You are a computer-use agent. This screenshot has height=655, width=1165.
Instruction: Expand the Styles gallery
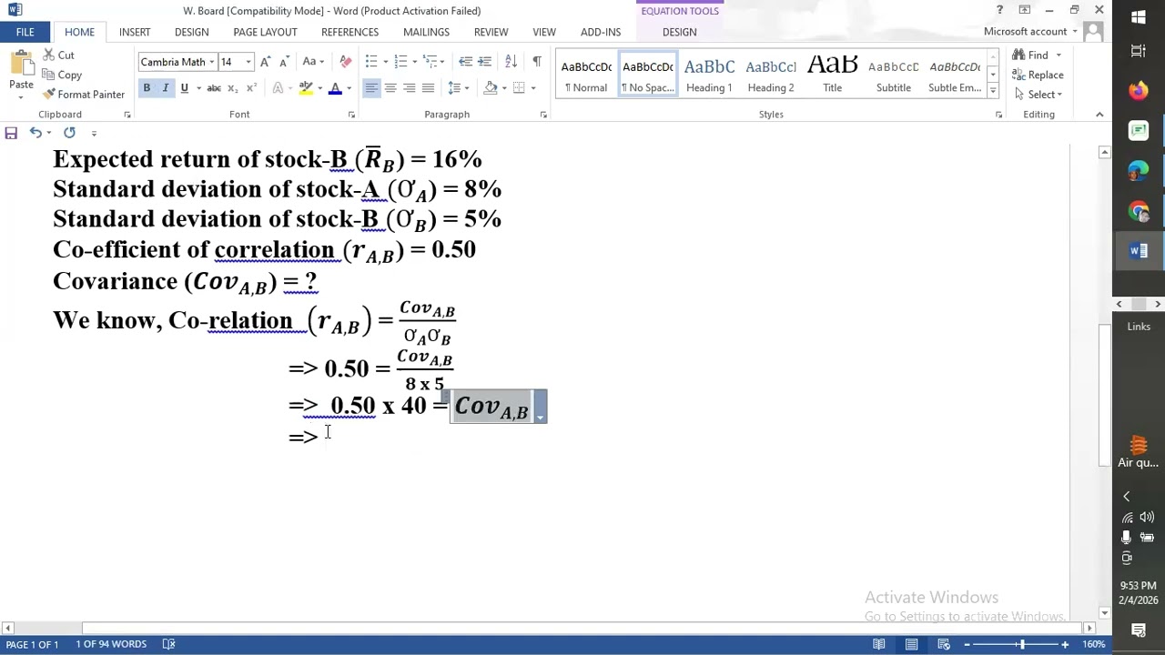click(x=993, y=91)
